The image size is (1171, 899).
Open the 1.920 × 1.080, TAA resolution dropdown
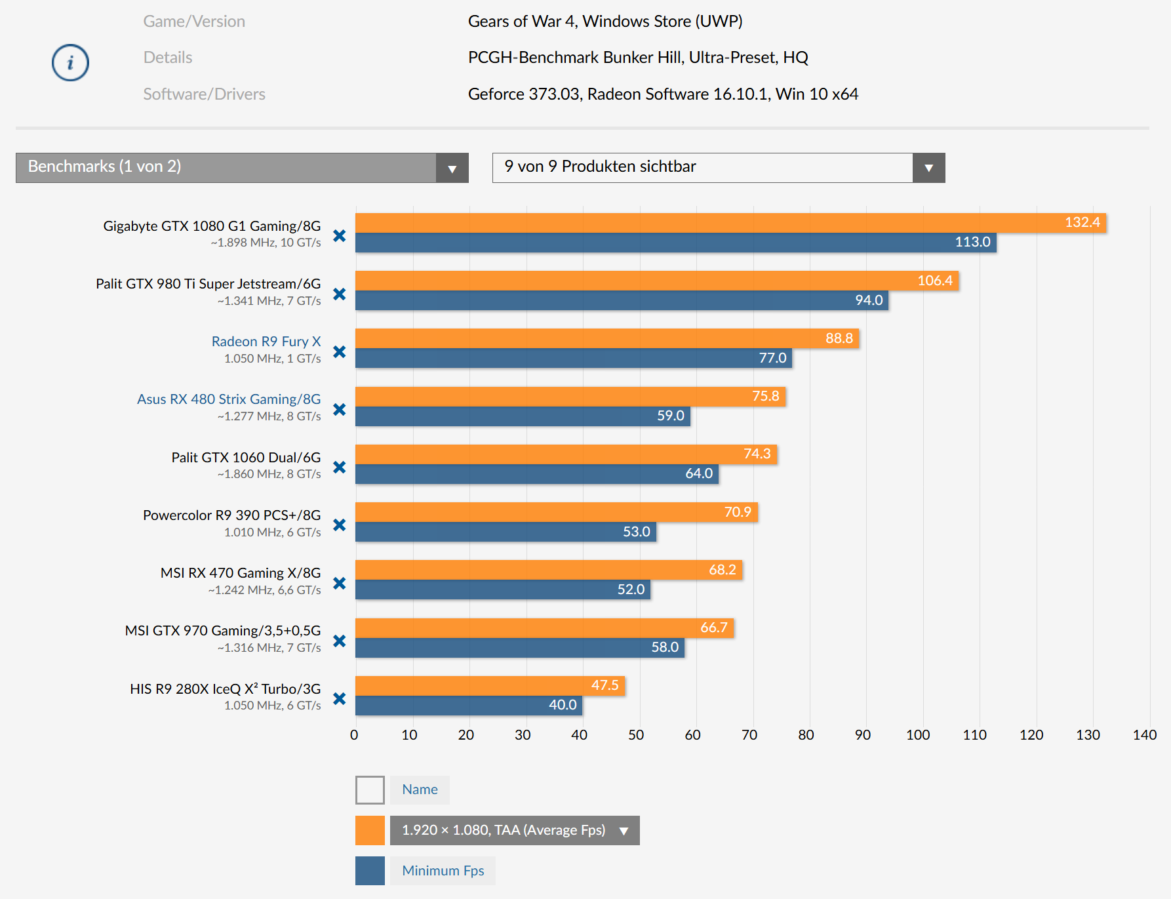coord(514,831)
